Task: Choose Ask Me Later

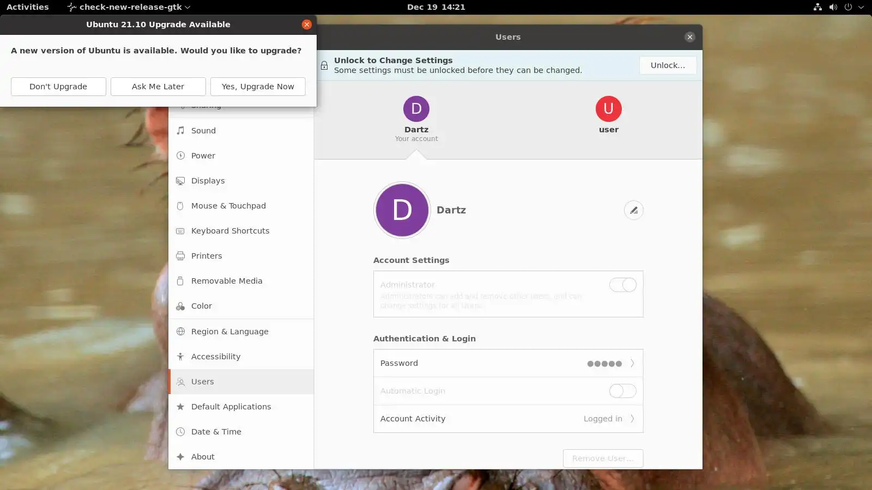Action: pyautogui.click(x=158, y=87)
